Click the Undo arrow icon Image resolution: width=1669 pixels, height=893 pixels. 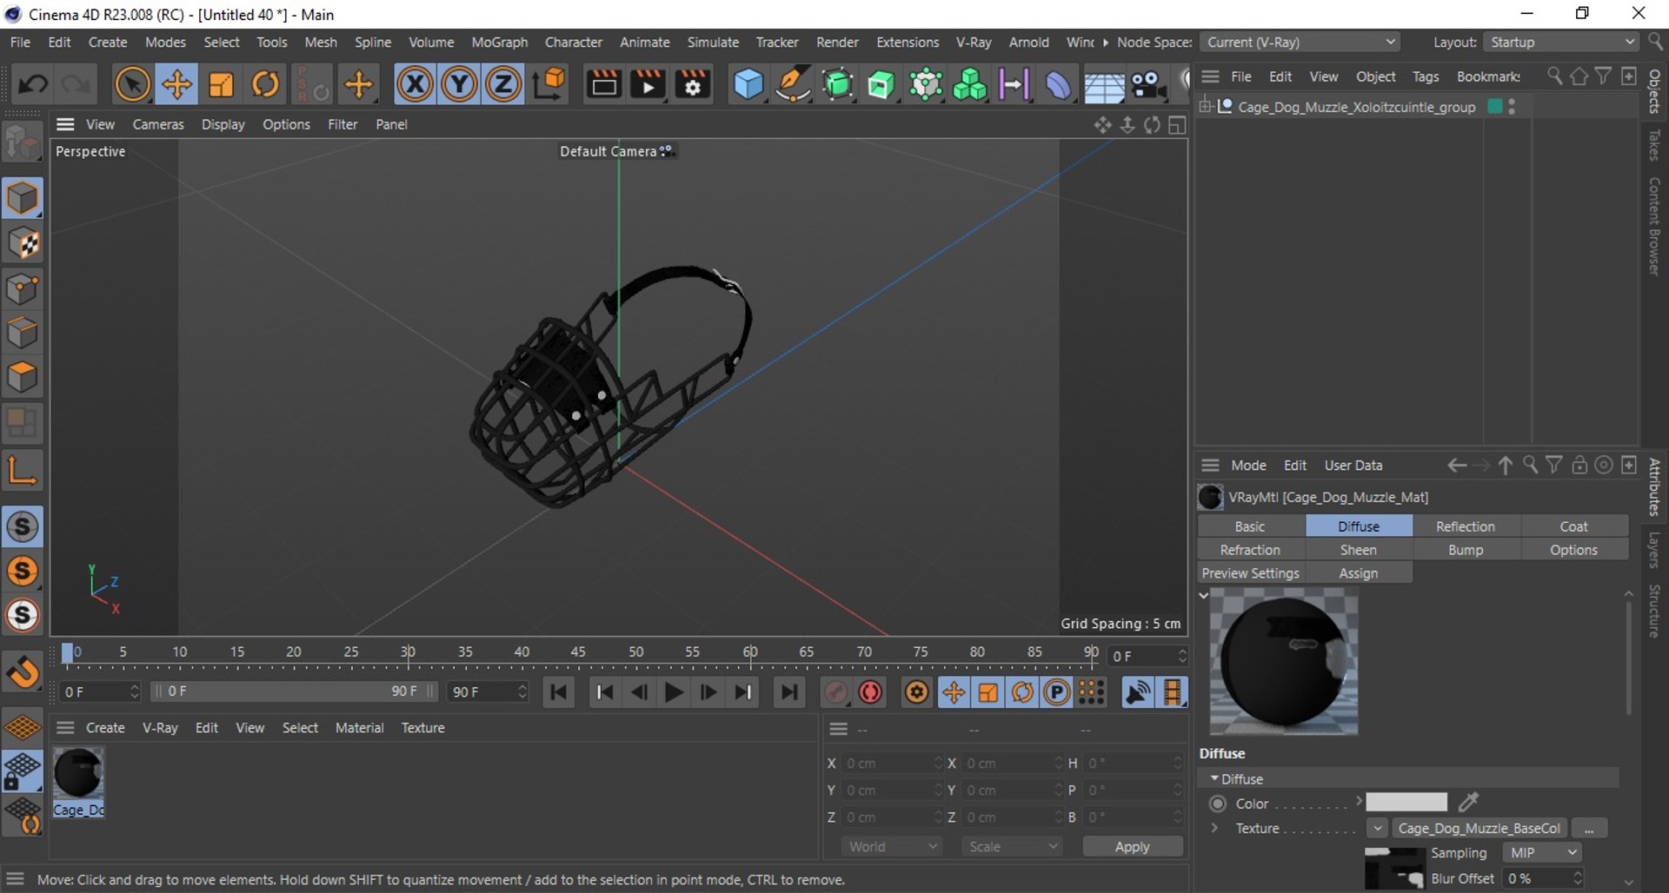(x=33, y=84)
